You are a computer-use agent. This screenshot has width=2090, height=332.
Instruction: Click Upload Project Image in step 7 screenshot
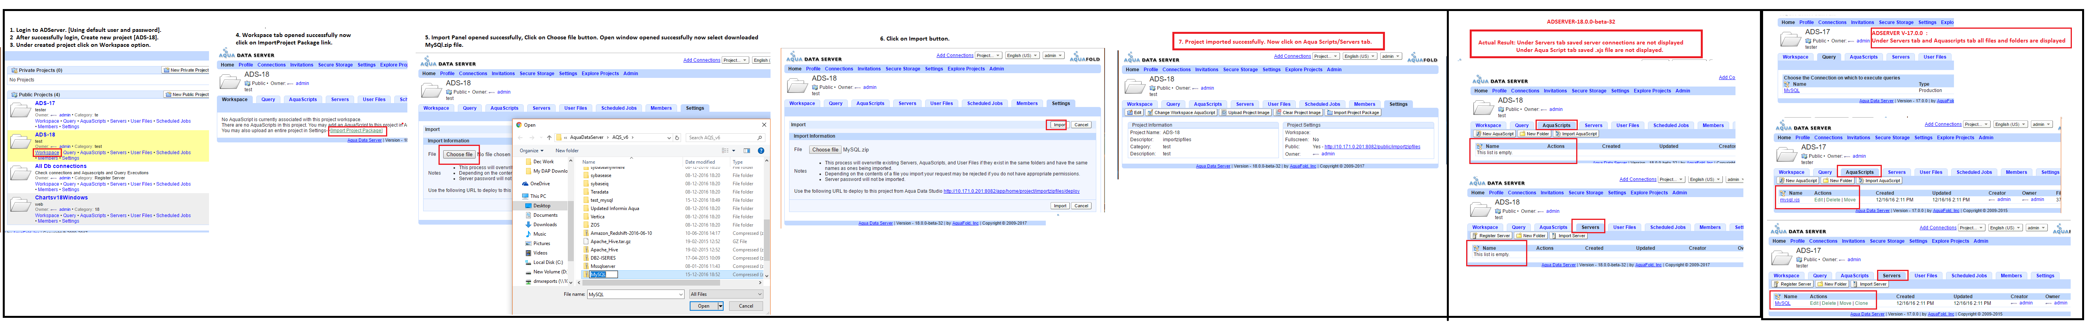(x=1246, y=113)
